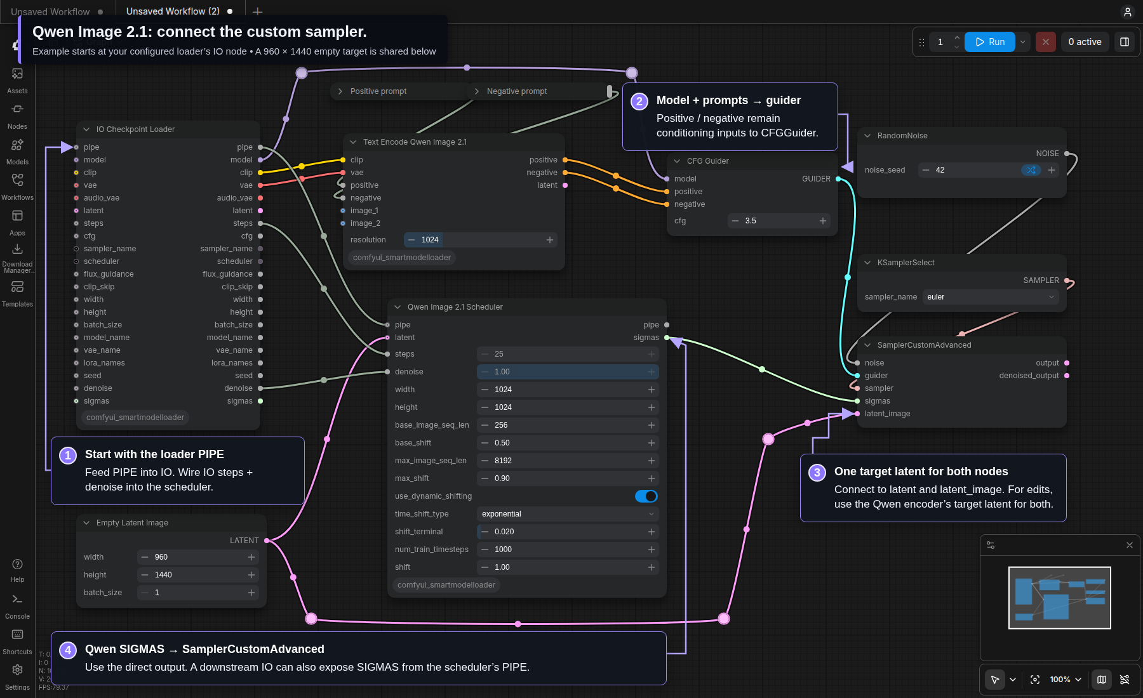Expand the Positive prompt node
Viewport: 1143px width, 698px height.
pos(340,91)
